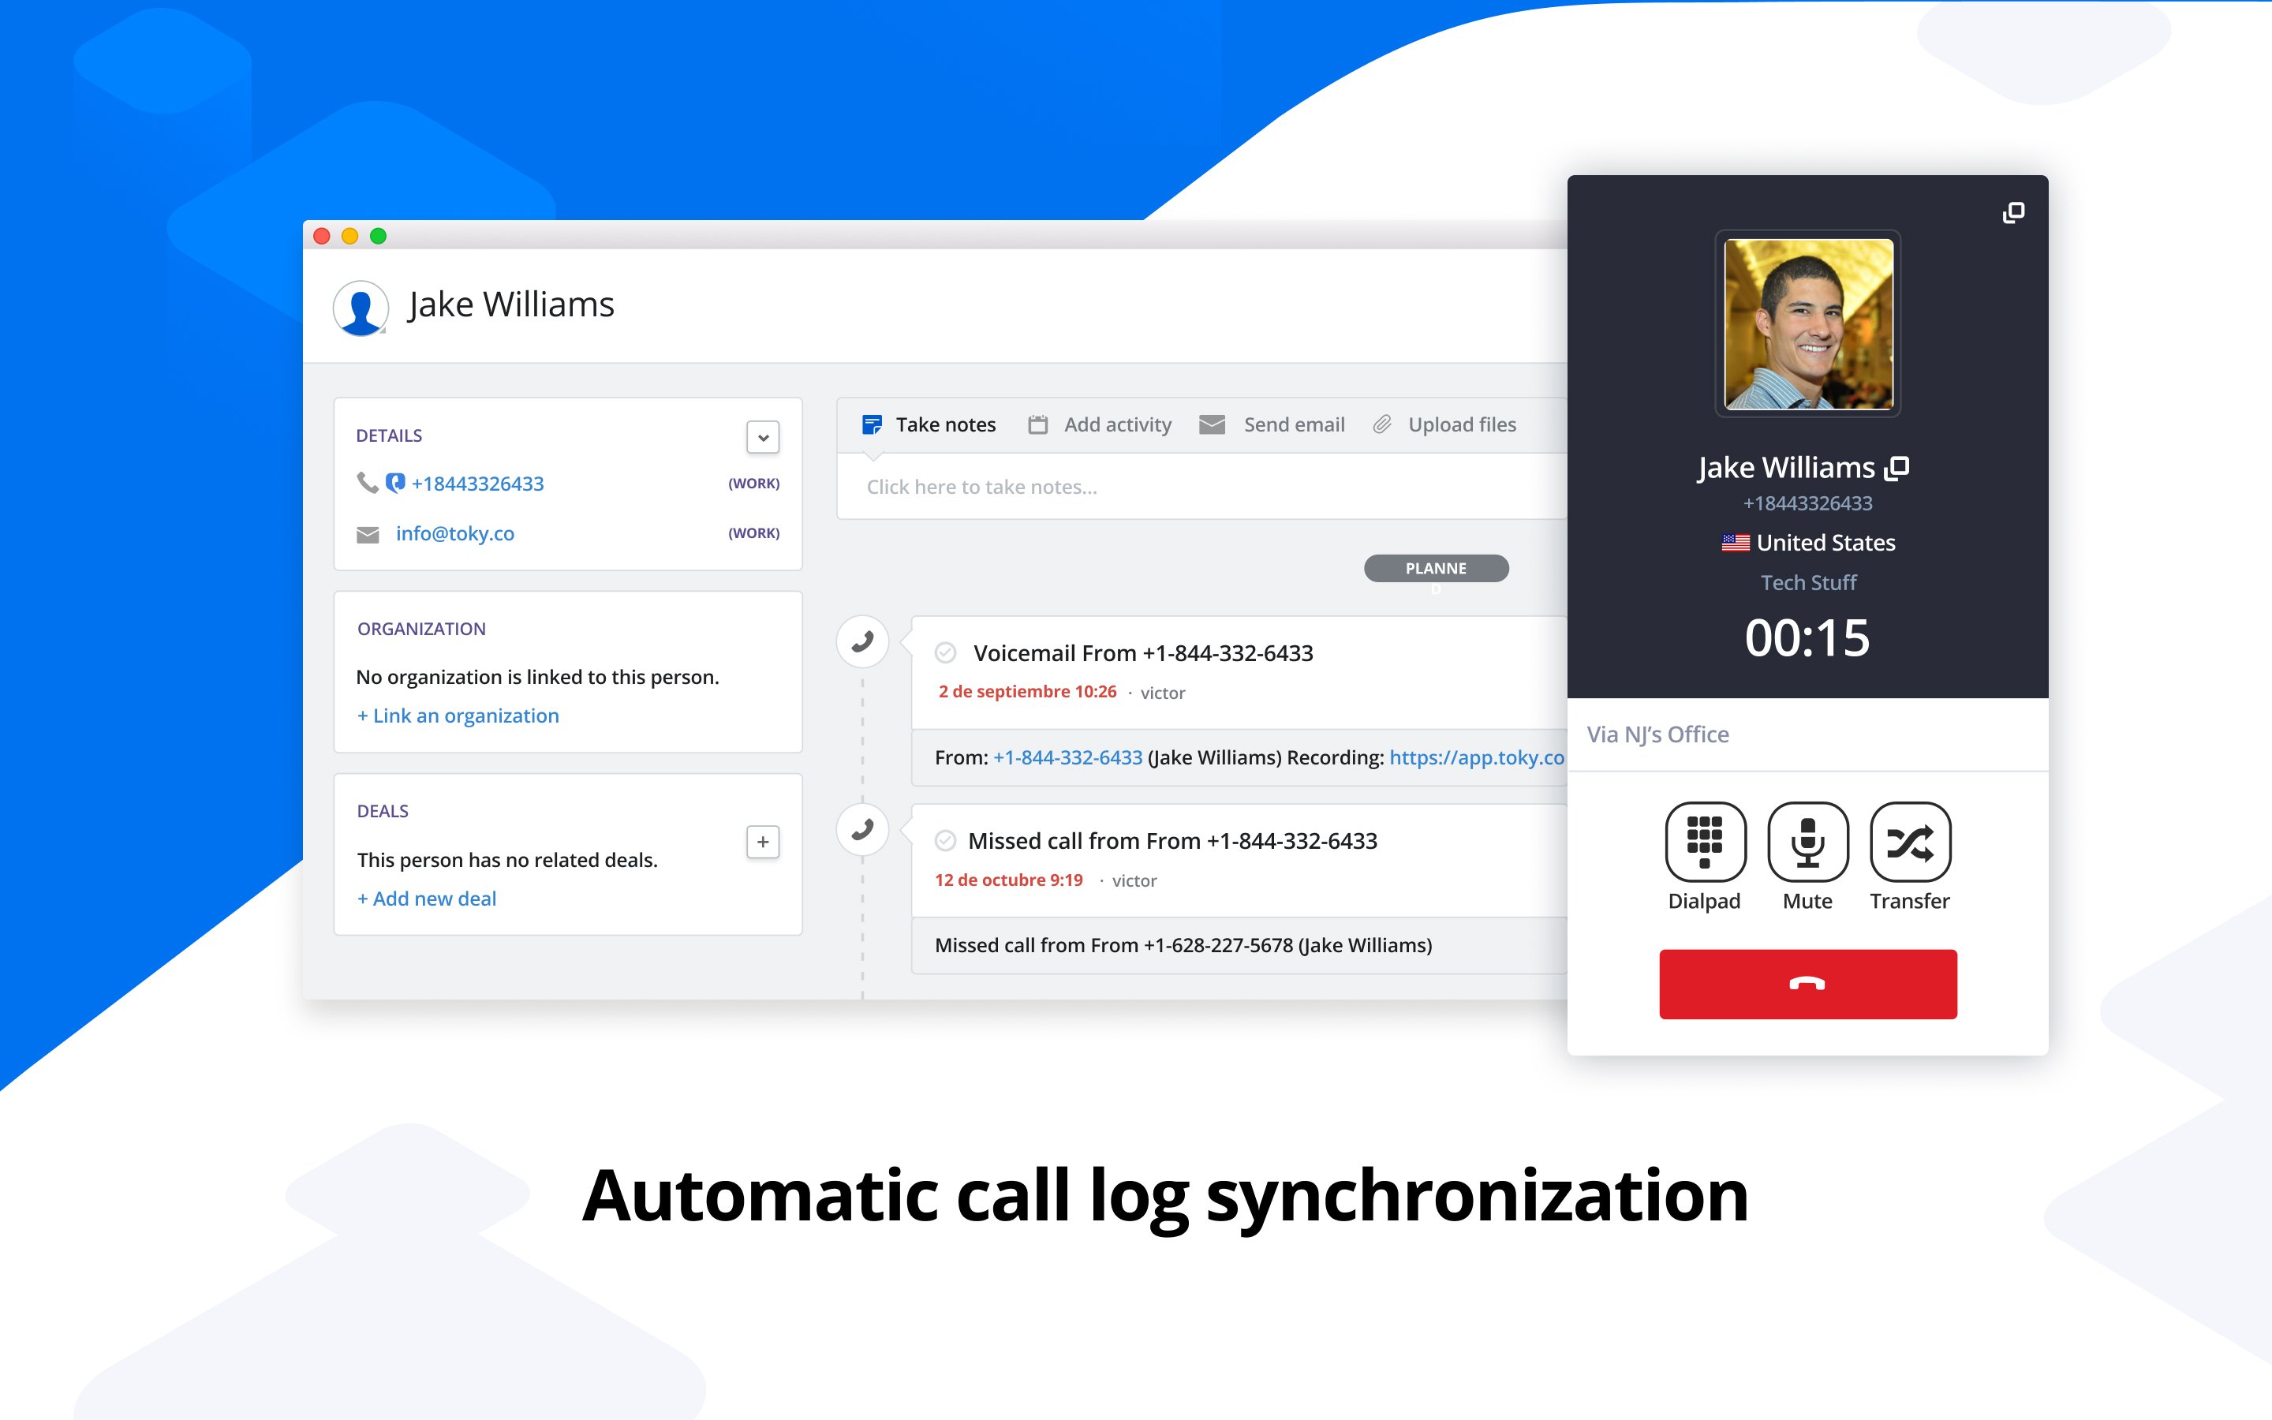This screenshot has width=2272, height=1420.
Task: Switch to Add activity tab
Action: 1100,424
